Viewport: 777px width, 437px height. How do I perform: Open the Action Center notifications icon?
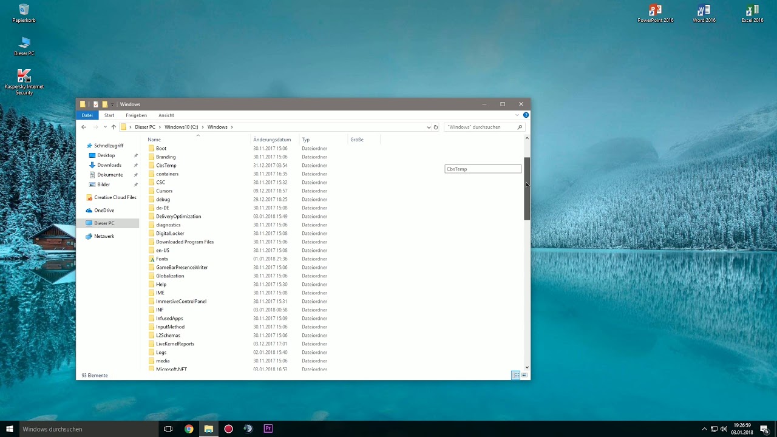click(764, 429)
